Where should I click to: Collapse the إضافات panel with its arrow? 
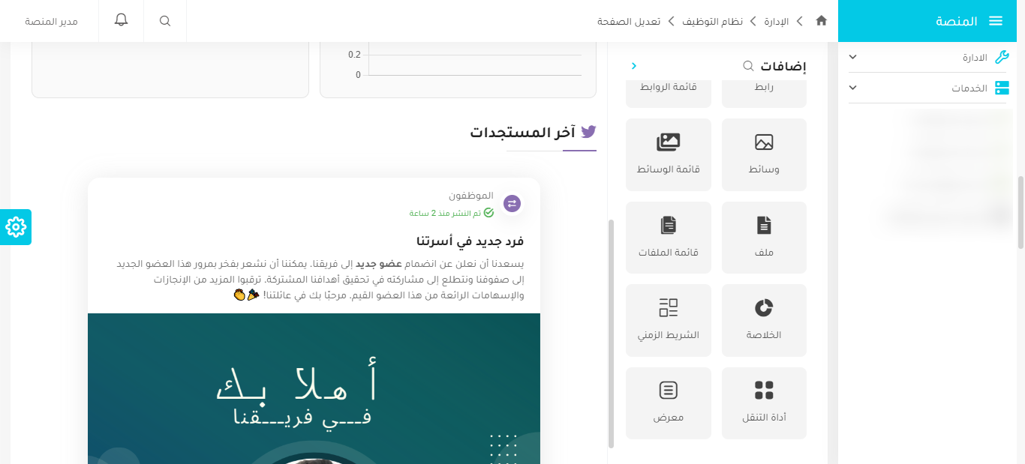pyautogui.click(x=634, y=66)
